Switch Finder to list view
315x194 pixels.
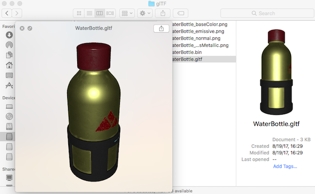click(89, 13)
